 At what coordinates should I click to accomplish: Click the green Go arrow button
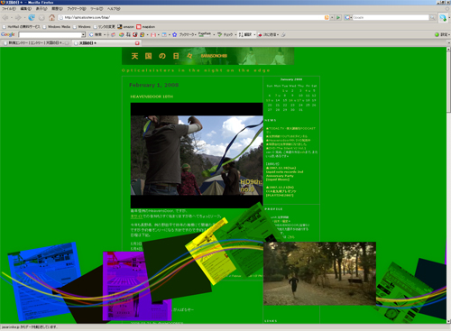tap(338, 17)
